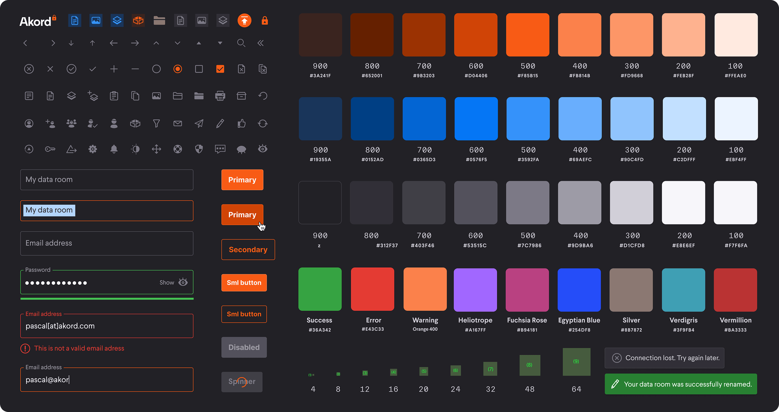Select the filled orange radio button
Screen dimensions: 779x412
[178, 69]
